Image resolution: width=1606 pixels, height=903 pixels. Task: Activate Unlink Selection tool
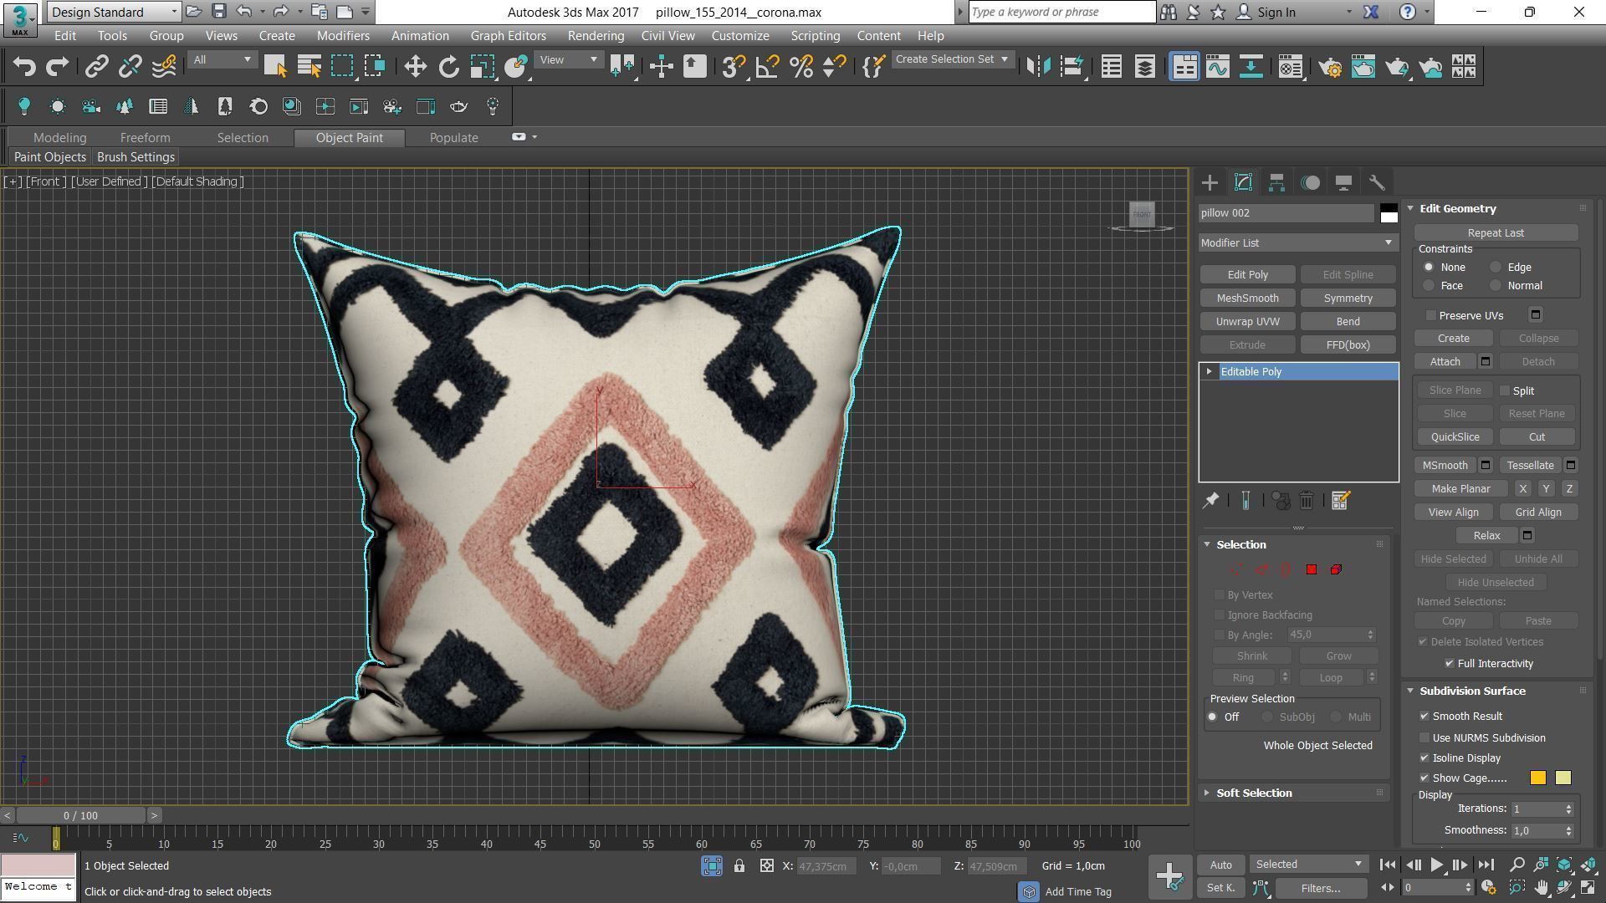point(130,67)
